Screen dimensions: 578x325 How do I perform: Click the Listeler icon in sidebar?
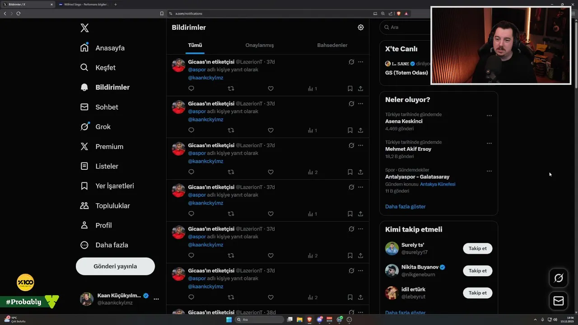(x=84, y=166)
